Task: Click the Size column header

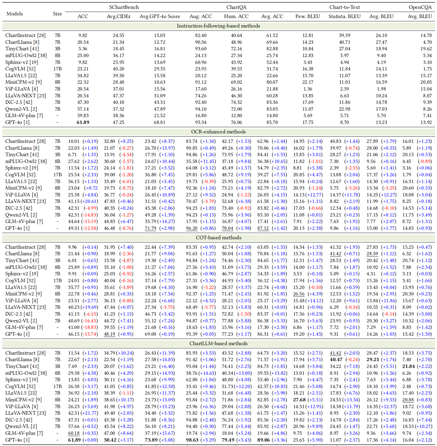Action: point(57,14)
